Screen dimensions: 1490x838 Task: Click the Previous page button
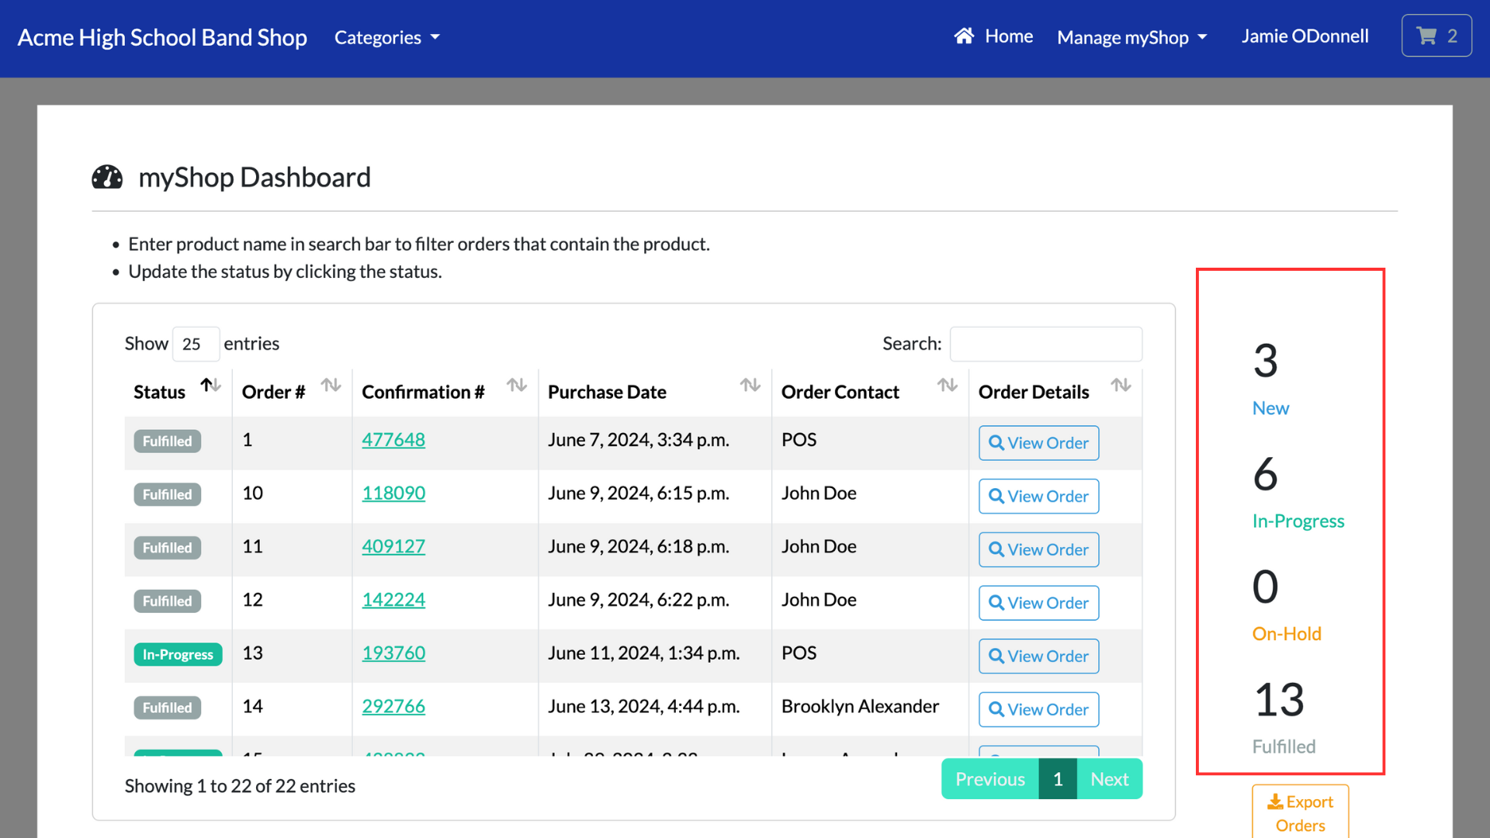(x=990, y=779)
